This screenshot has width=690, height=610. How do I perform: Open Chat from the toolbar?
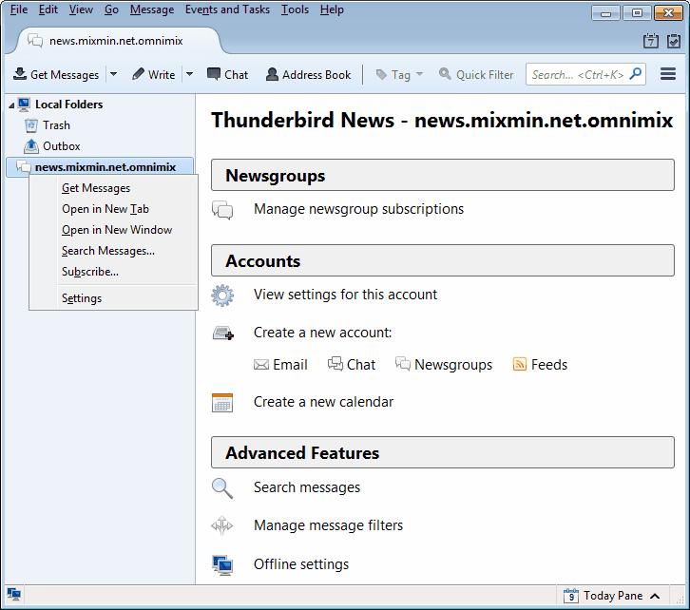[227, 75]
